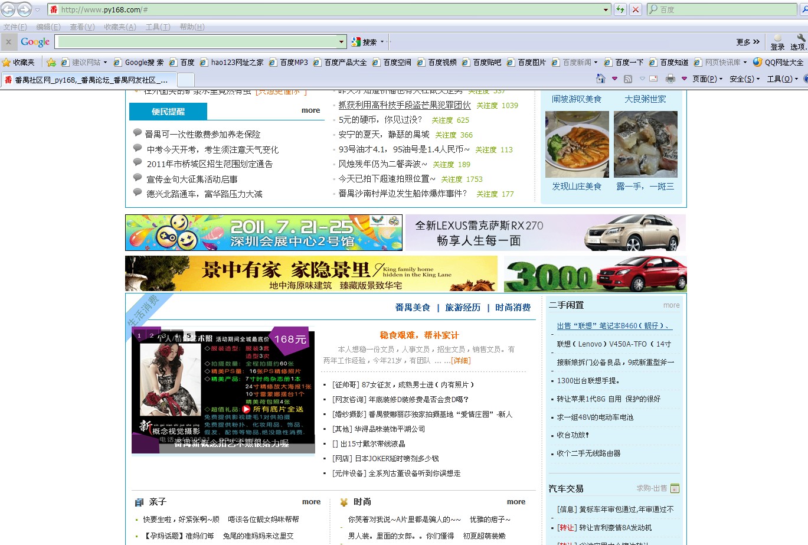Click the RSS feeds icon
This screenshot has height=545, width=808.
[628, 79]
